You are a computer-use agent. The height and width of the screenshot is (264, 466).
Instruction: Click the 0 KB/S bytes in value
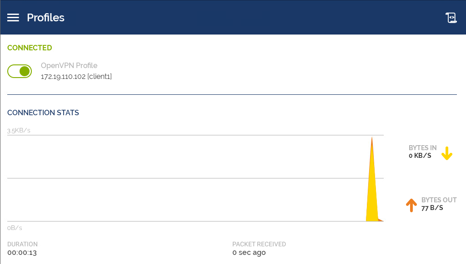[420, 156]
